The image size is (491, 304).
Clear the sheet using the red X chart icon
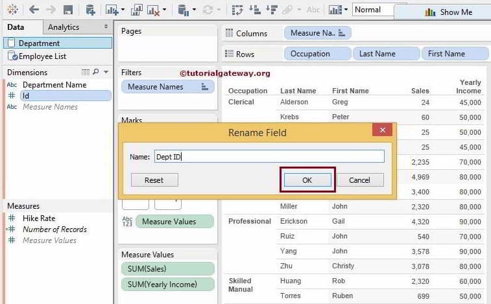coord(154,10)
